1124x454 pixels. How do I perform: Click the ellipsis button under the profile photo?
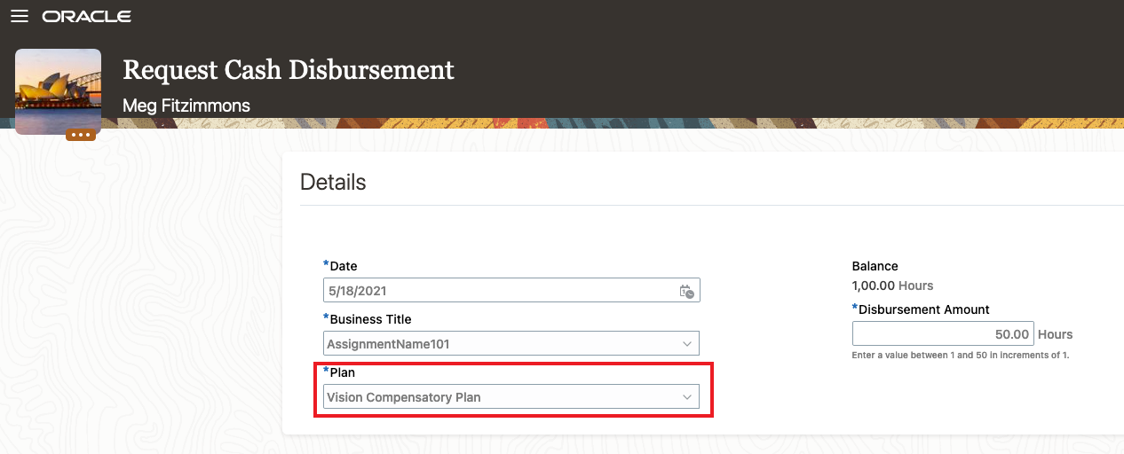(81, 135)
